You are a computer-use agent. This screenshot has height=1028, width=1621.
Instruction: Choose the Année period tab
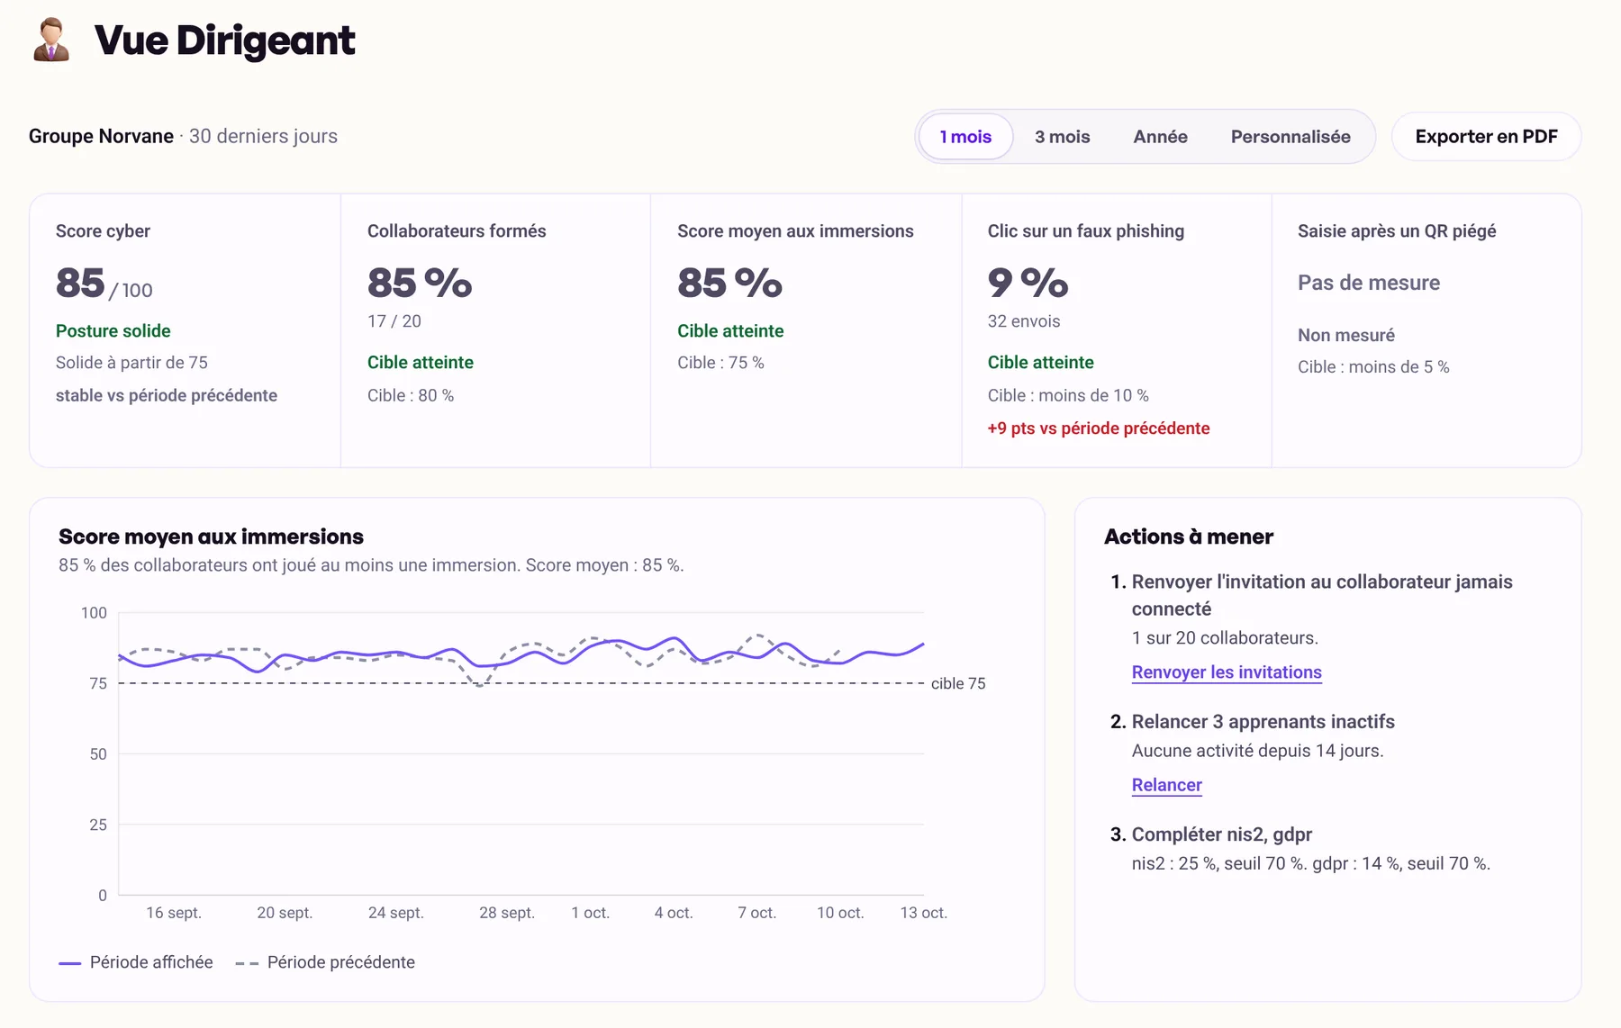coord(1160,137)
